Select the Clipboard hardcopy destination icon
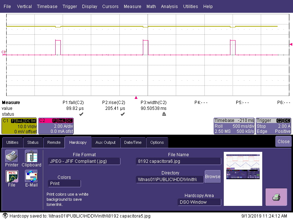293x219 pixels. click(31, 156)
